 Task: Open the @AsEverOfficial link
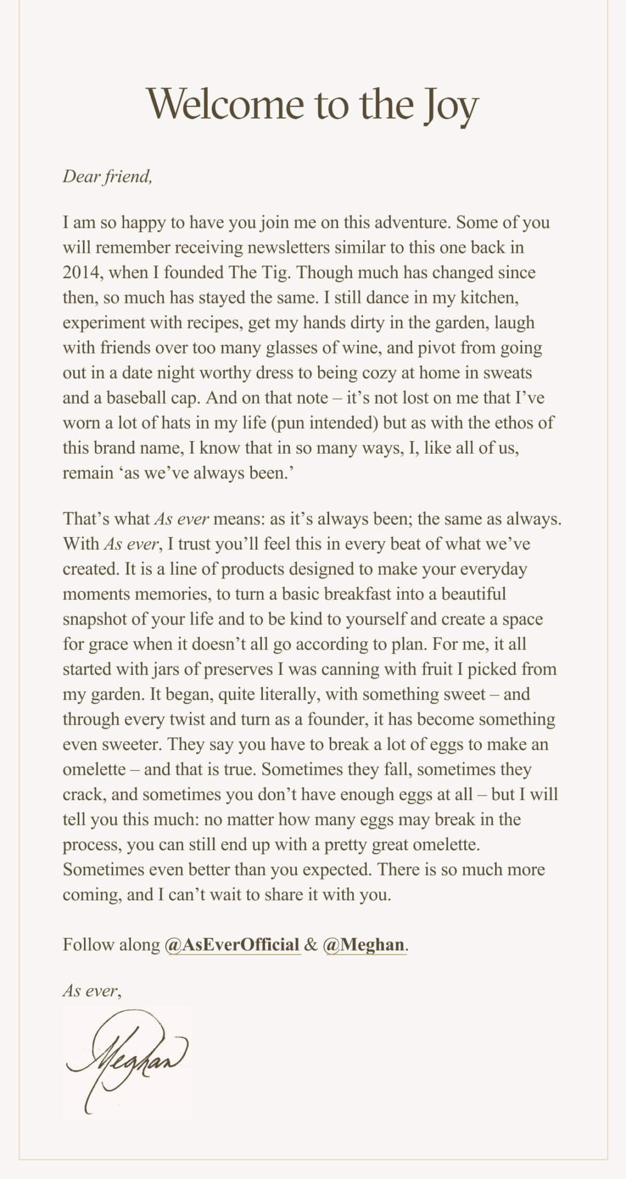pyautogui.click(x=232, y=945)
